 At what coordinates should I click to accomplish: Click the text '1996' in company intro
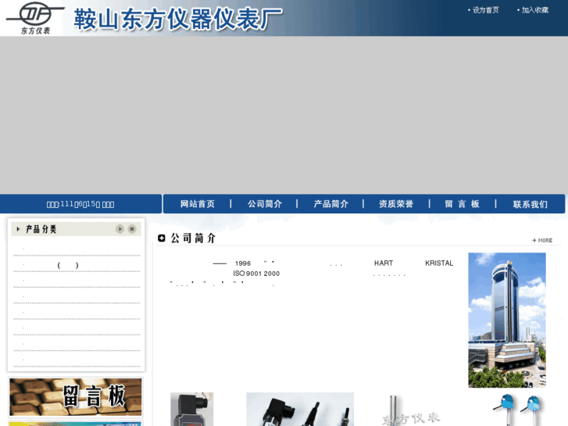coord(243,263)
